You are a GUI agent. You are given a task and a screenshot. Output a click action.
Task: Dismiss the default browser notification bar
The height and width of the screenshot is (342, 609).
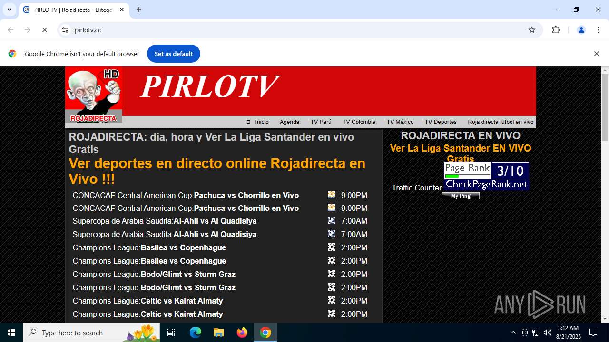596,54
